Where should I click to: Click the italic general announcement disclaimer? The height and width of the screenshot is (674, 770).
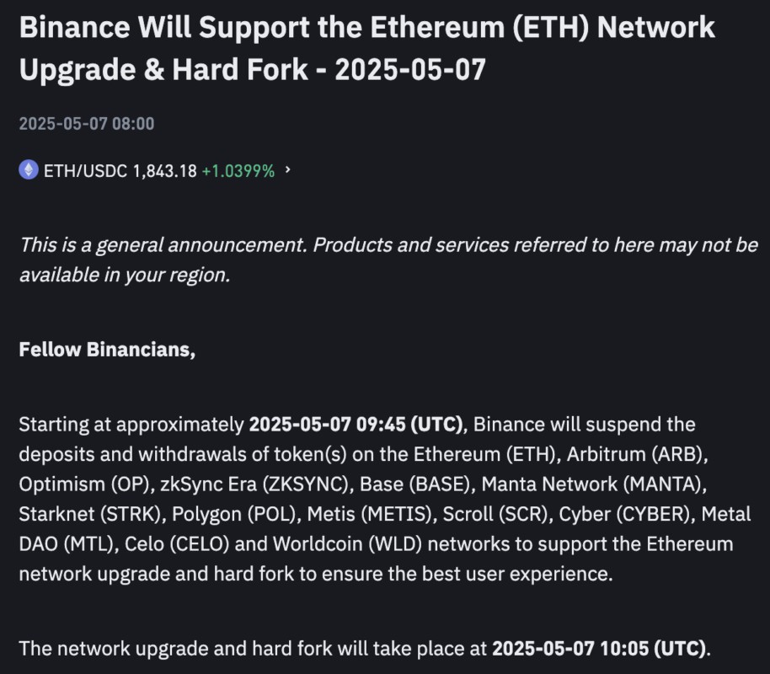[388, 259]
